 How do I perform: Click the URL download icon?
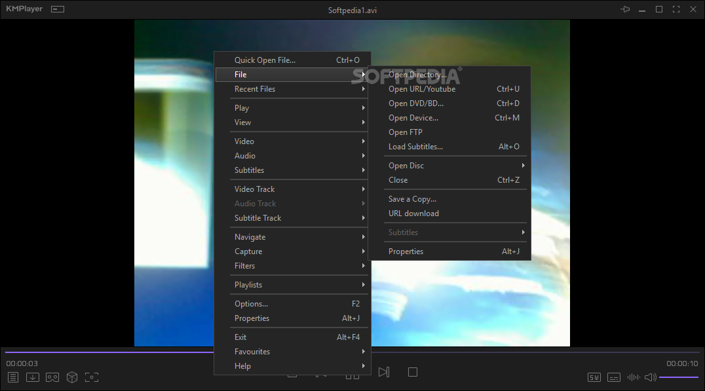pyautogui.click(x=32, y=377)
